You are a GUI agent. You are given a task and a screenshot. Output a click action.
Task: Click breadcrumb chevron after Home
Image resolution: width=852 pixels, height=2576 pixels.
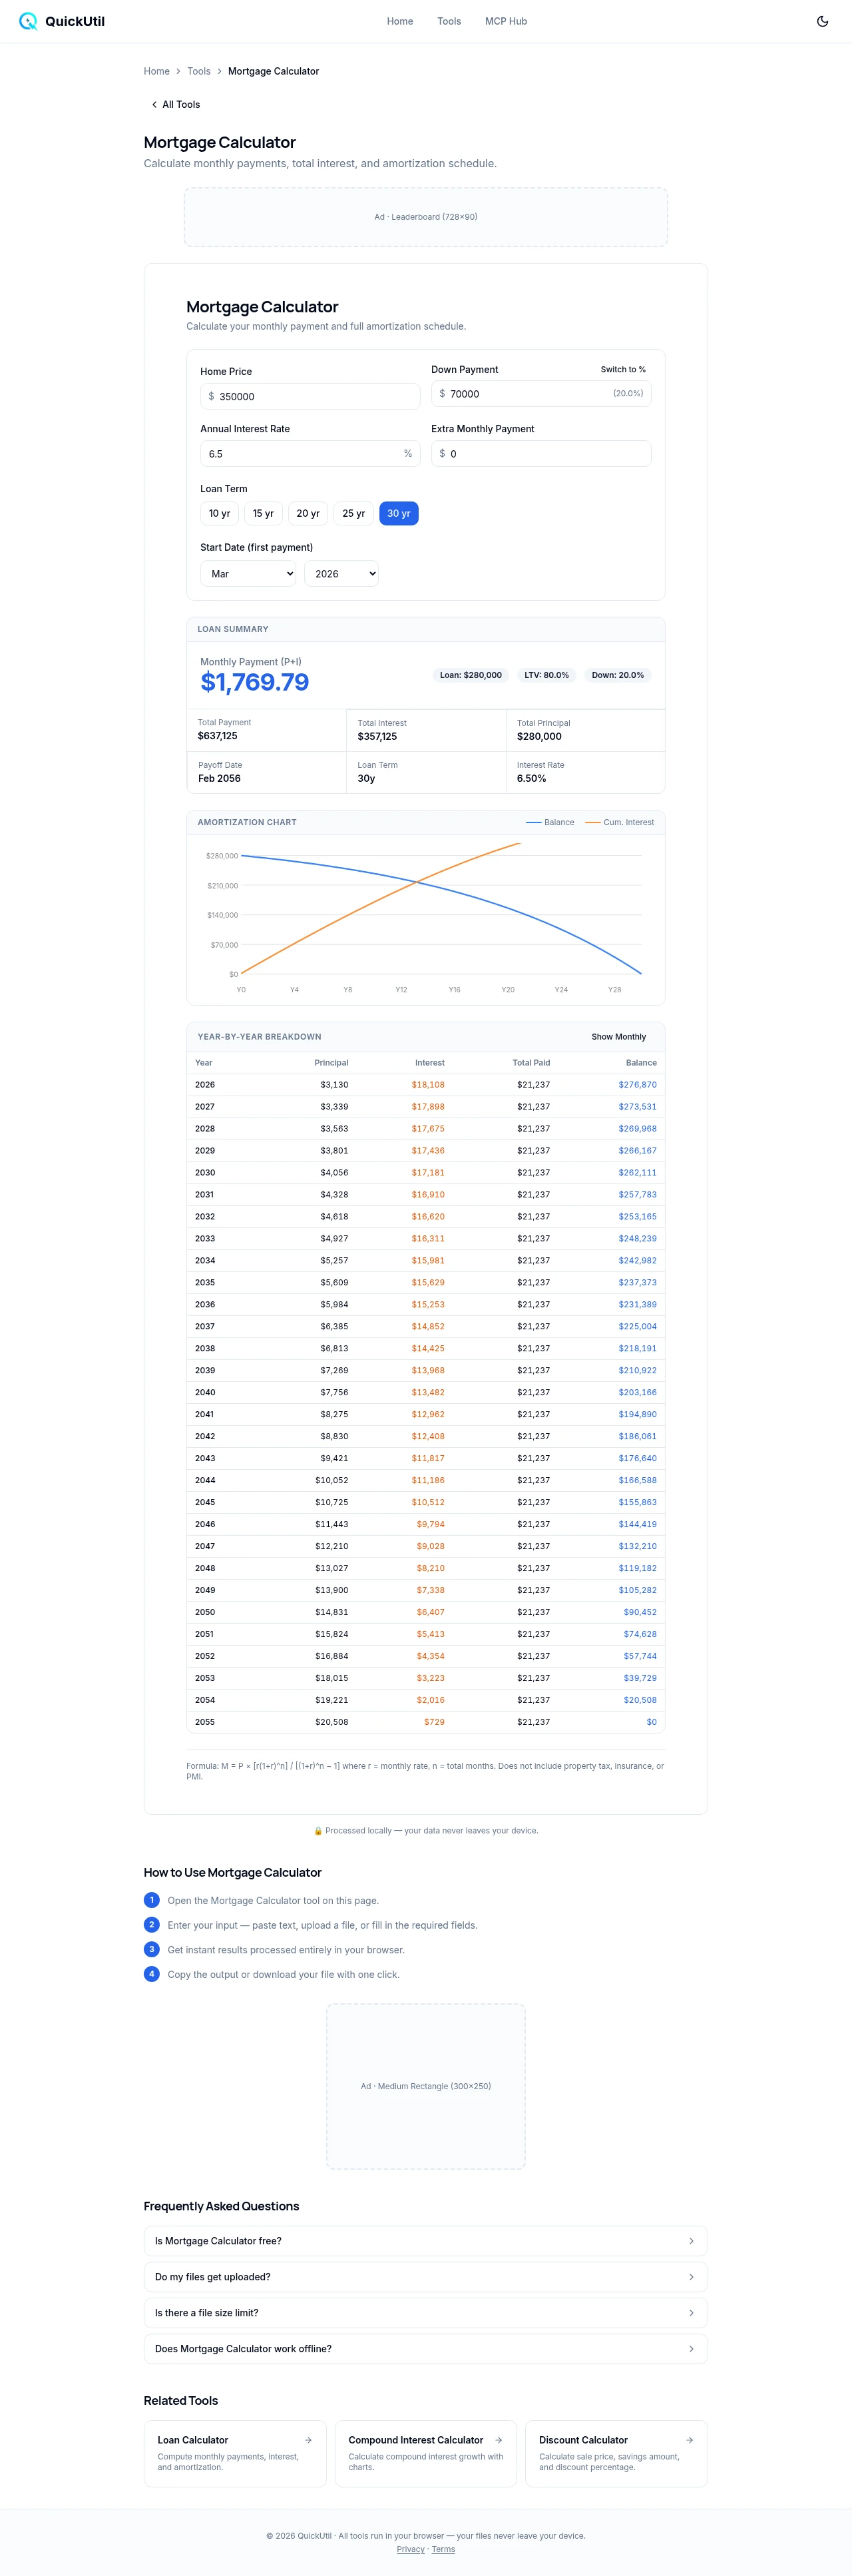click(x=178, y=71)
